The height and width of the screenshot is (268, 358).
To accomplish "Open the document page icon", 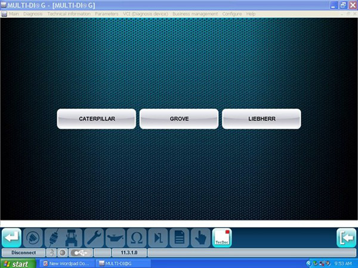I will click(x=178, y=237).
